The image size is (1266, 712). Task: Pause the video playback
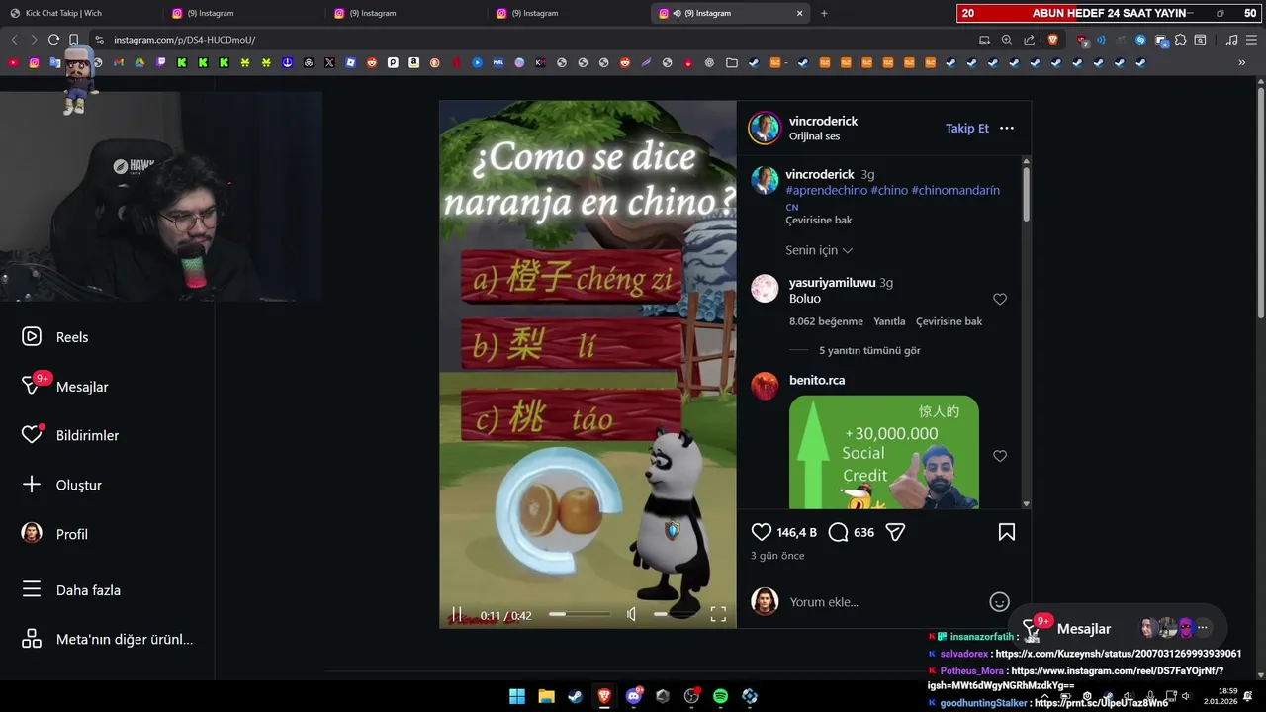coord(456,615)
